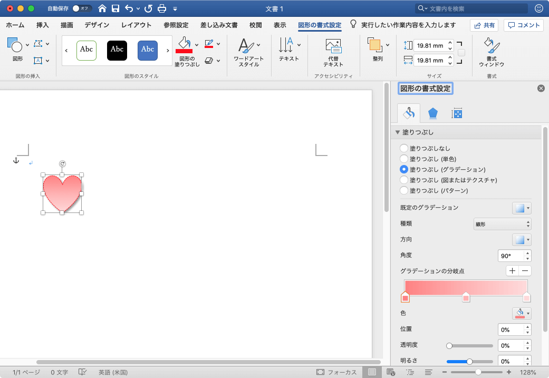The height and width of the screenshot is (378, 549).
Task: Remove gradient stop with minus button
Action: pos(525,270)
